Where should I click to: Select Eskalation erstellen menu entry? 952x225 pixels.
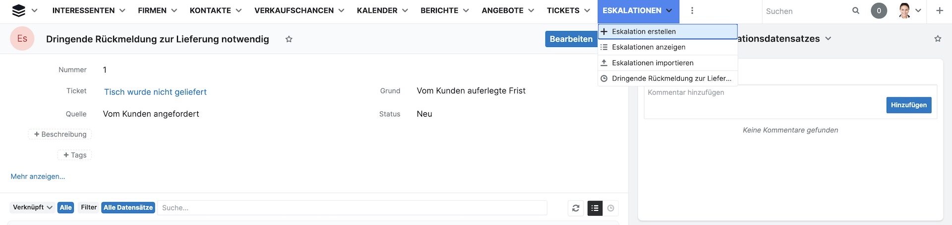(x=644, y=32)
